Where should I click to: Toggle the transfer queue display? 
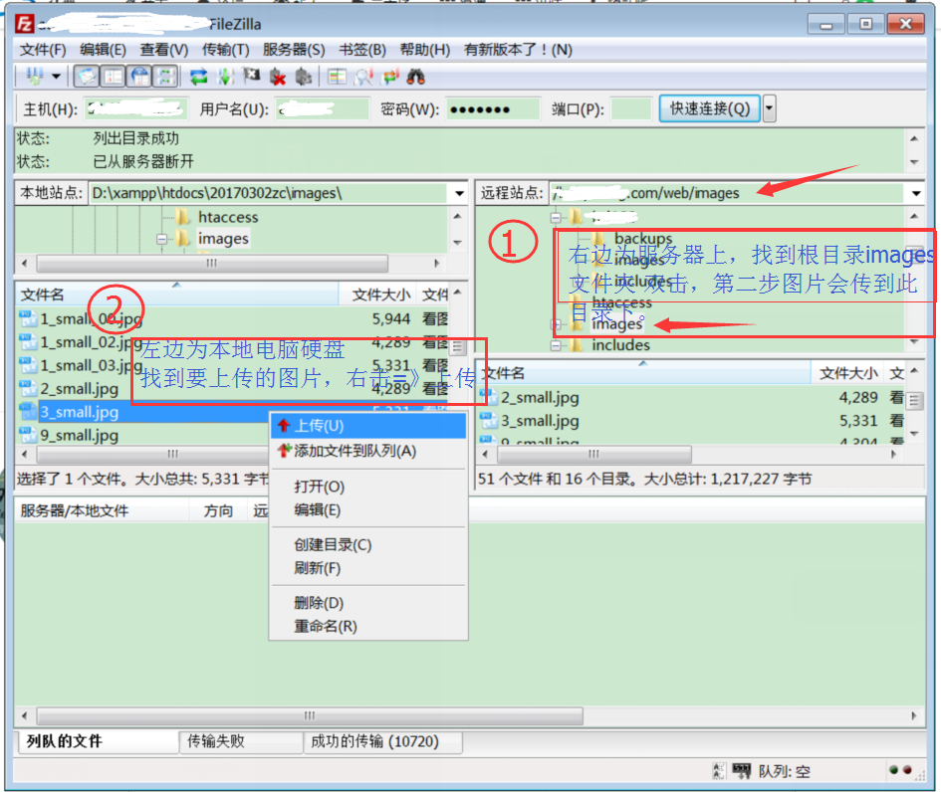point(165,77)
